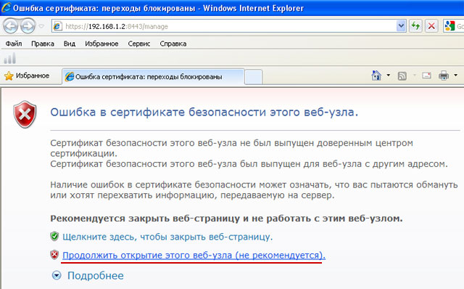Click the page icon in address bar
The height and width of the screenshot is (289, 464).
[x=57, y=26]
